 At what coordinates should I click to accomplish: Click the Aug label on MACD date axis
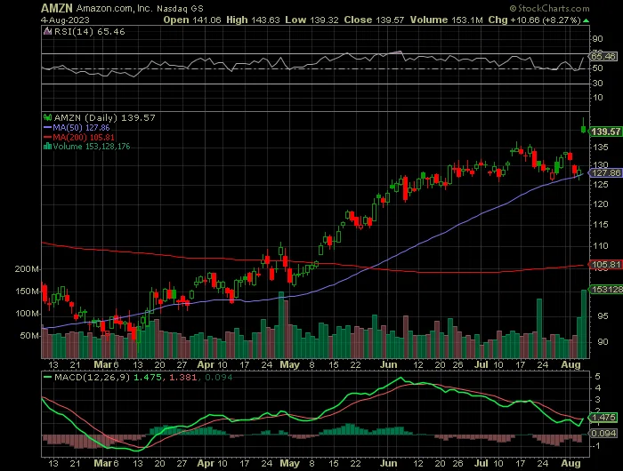(571, 463)
